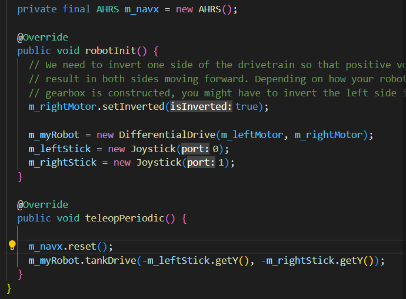Click 'm_myRobot' before tankDrive
The width and height of the screenshot is (406, 299).
pyautogui.click(x=54, y=260)
